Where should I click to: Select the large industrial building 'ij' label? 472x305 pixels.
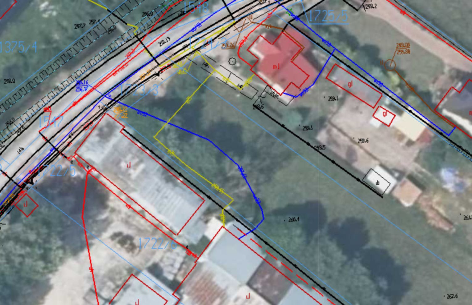click(x=129, y=165)
